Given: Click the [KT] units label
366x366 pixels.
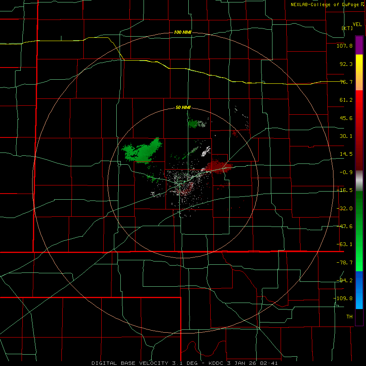Looking at the screenshot, I should (x=347, y=28).
